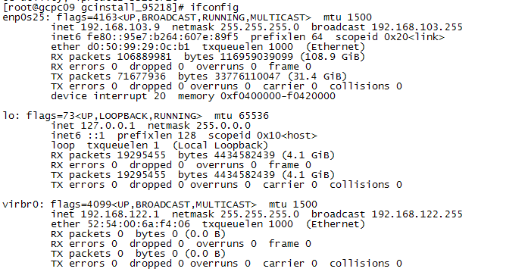Select the mtu 65536 value
The height and width of the screenshot is (278, 528).
click(254, 116)
